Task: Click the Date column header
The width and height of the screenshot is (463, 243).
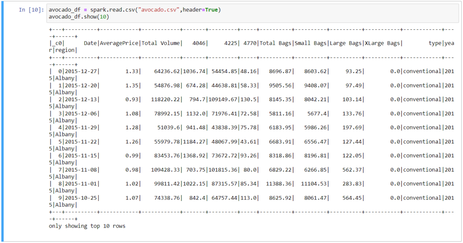Action: pos(90,43)
